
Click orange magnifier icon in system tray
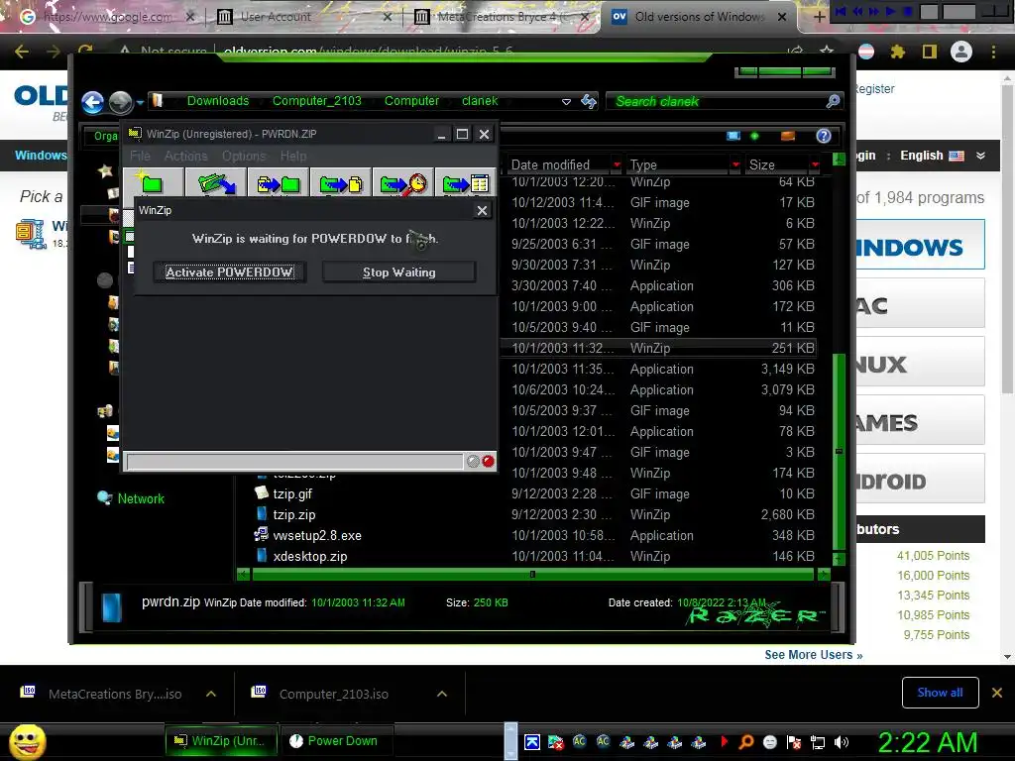[x=746, y=741]
